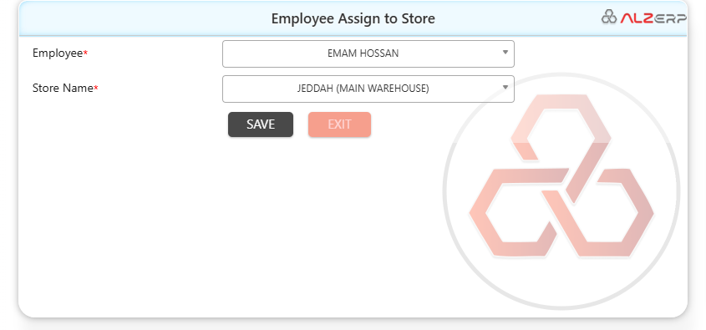706x330 pixels.
Task: Open the Employee dropdown showing EMAM HOSSAN
Action: tap(368, 53)
